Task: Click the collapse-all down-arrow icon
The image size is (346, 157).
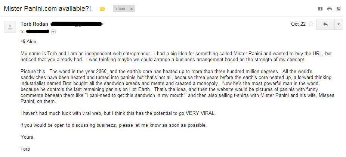Action: tap(320, 9)
